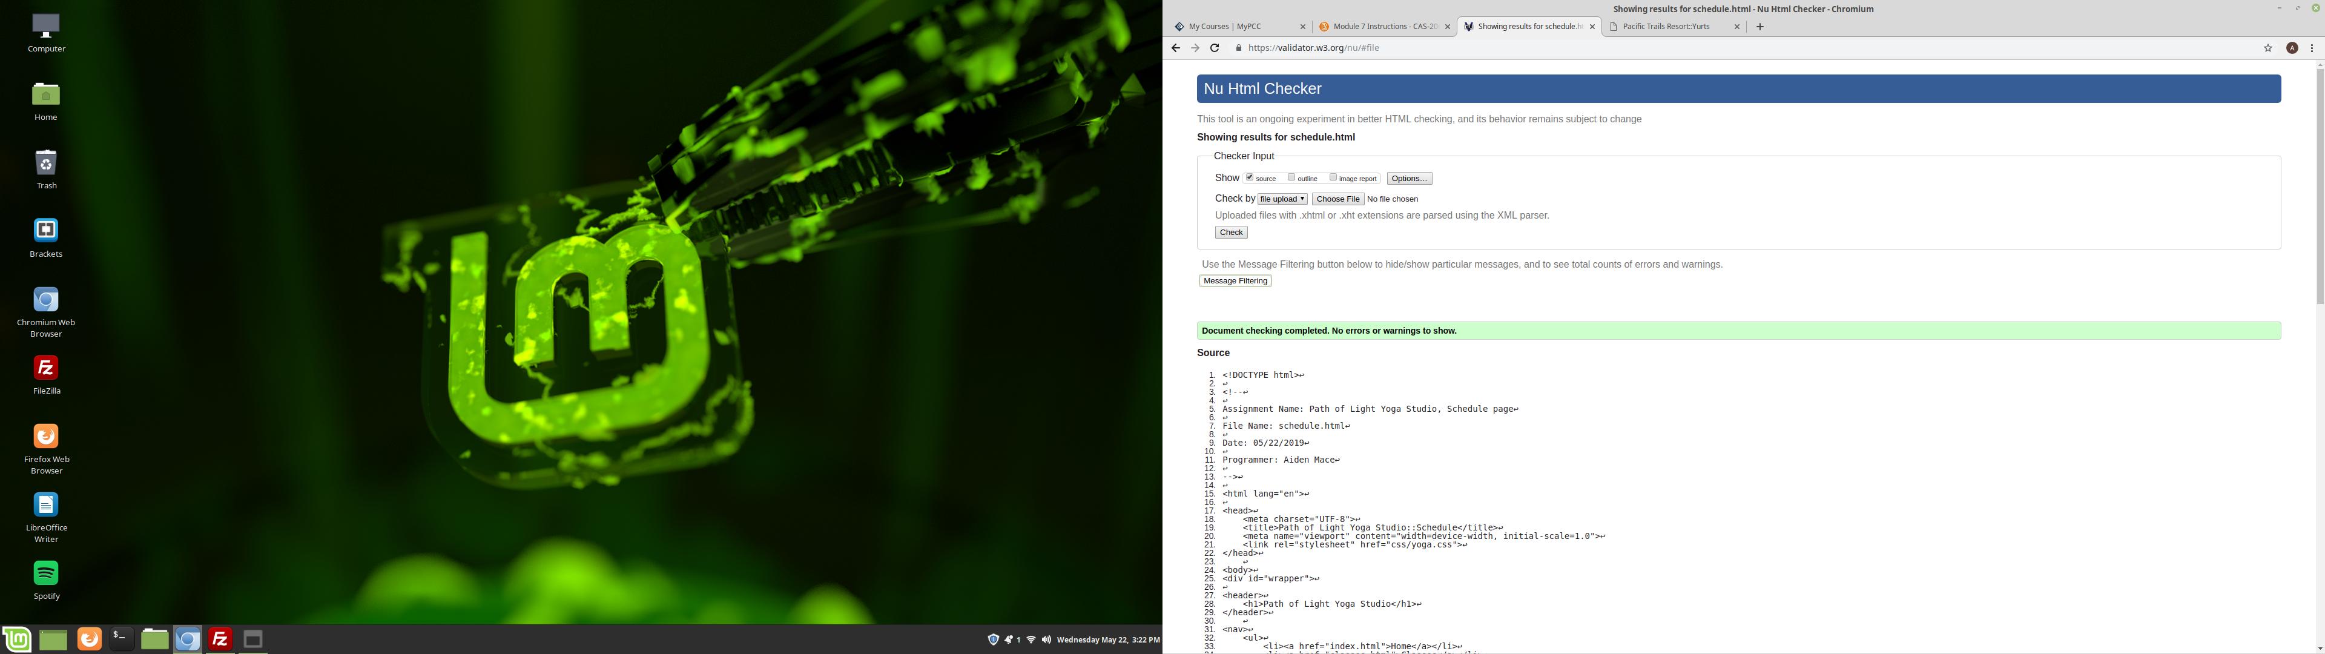Screen dimensions: 2325x654
Task: Uncheck the source checkbox
Action: tap(1250, 178)
